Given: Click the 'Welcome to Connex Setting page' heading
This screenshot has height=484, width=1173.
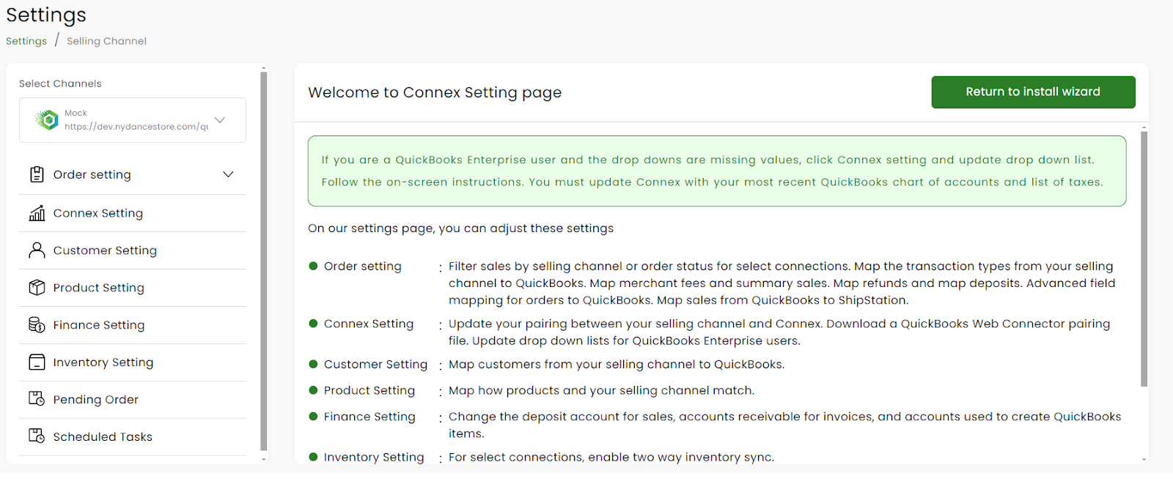Looking at the screenshot, I should (x=435, y=92).
